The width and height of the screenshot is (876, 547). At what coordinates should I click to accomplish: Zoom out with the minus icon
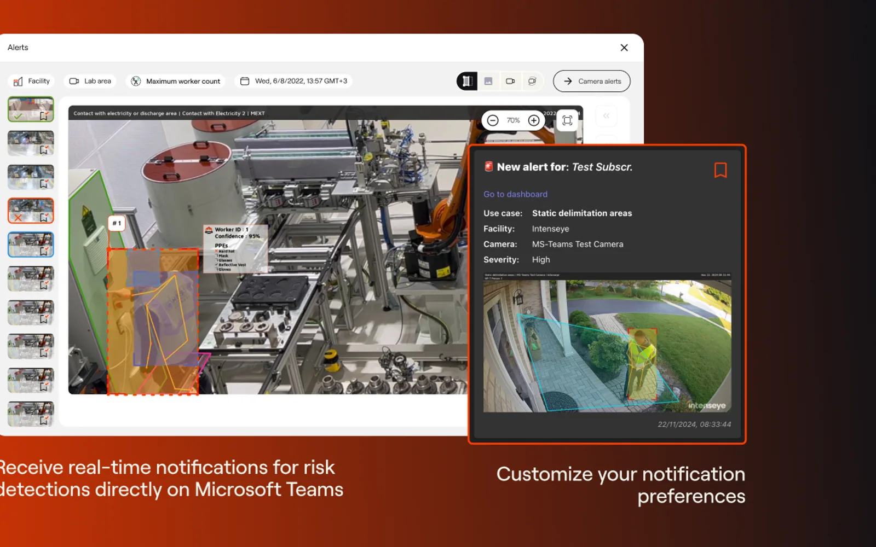[493, 120]
